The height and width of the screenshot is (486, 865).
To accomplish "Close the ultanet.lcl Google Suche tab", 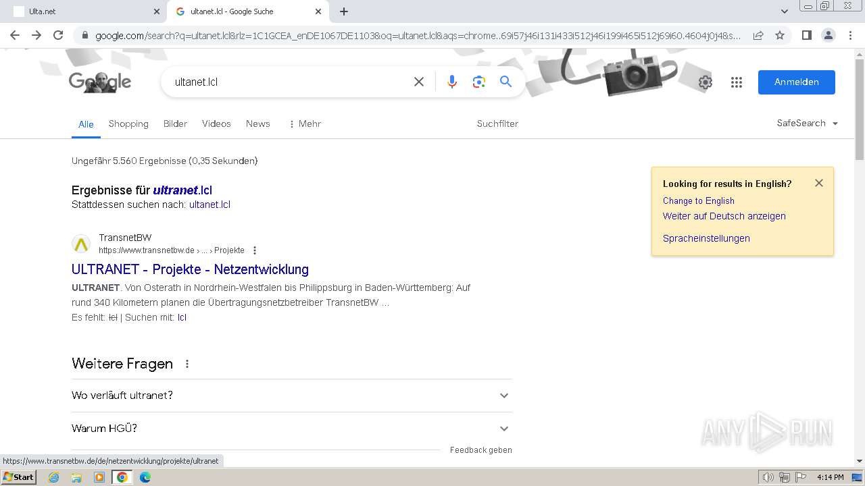I will coord(318,11).
